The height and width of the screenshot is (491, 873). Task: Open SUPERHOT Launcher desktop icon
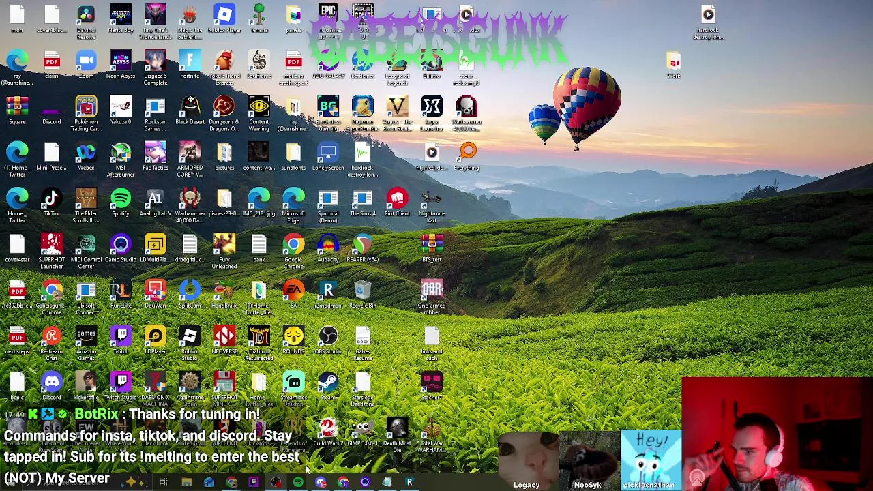(x=52, y=250)
